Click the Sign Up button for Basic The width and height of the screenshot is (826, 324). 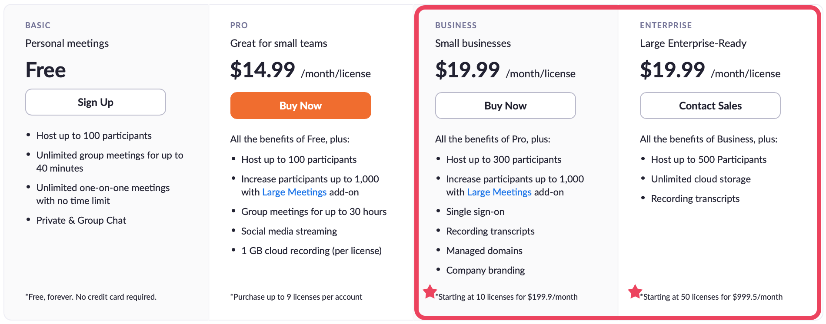pyautogui.click(x=96, y=102)
